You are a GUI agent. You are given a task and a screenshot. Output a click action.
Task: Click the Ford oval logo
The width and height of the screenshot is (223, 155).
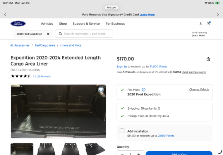18,24
